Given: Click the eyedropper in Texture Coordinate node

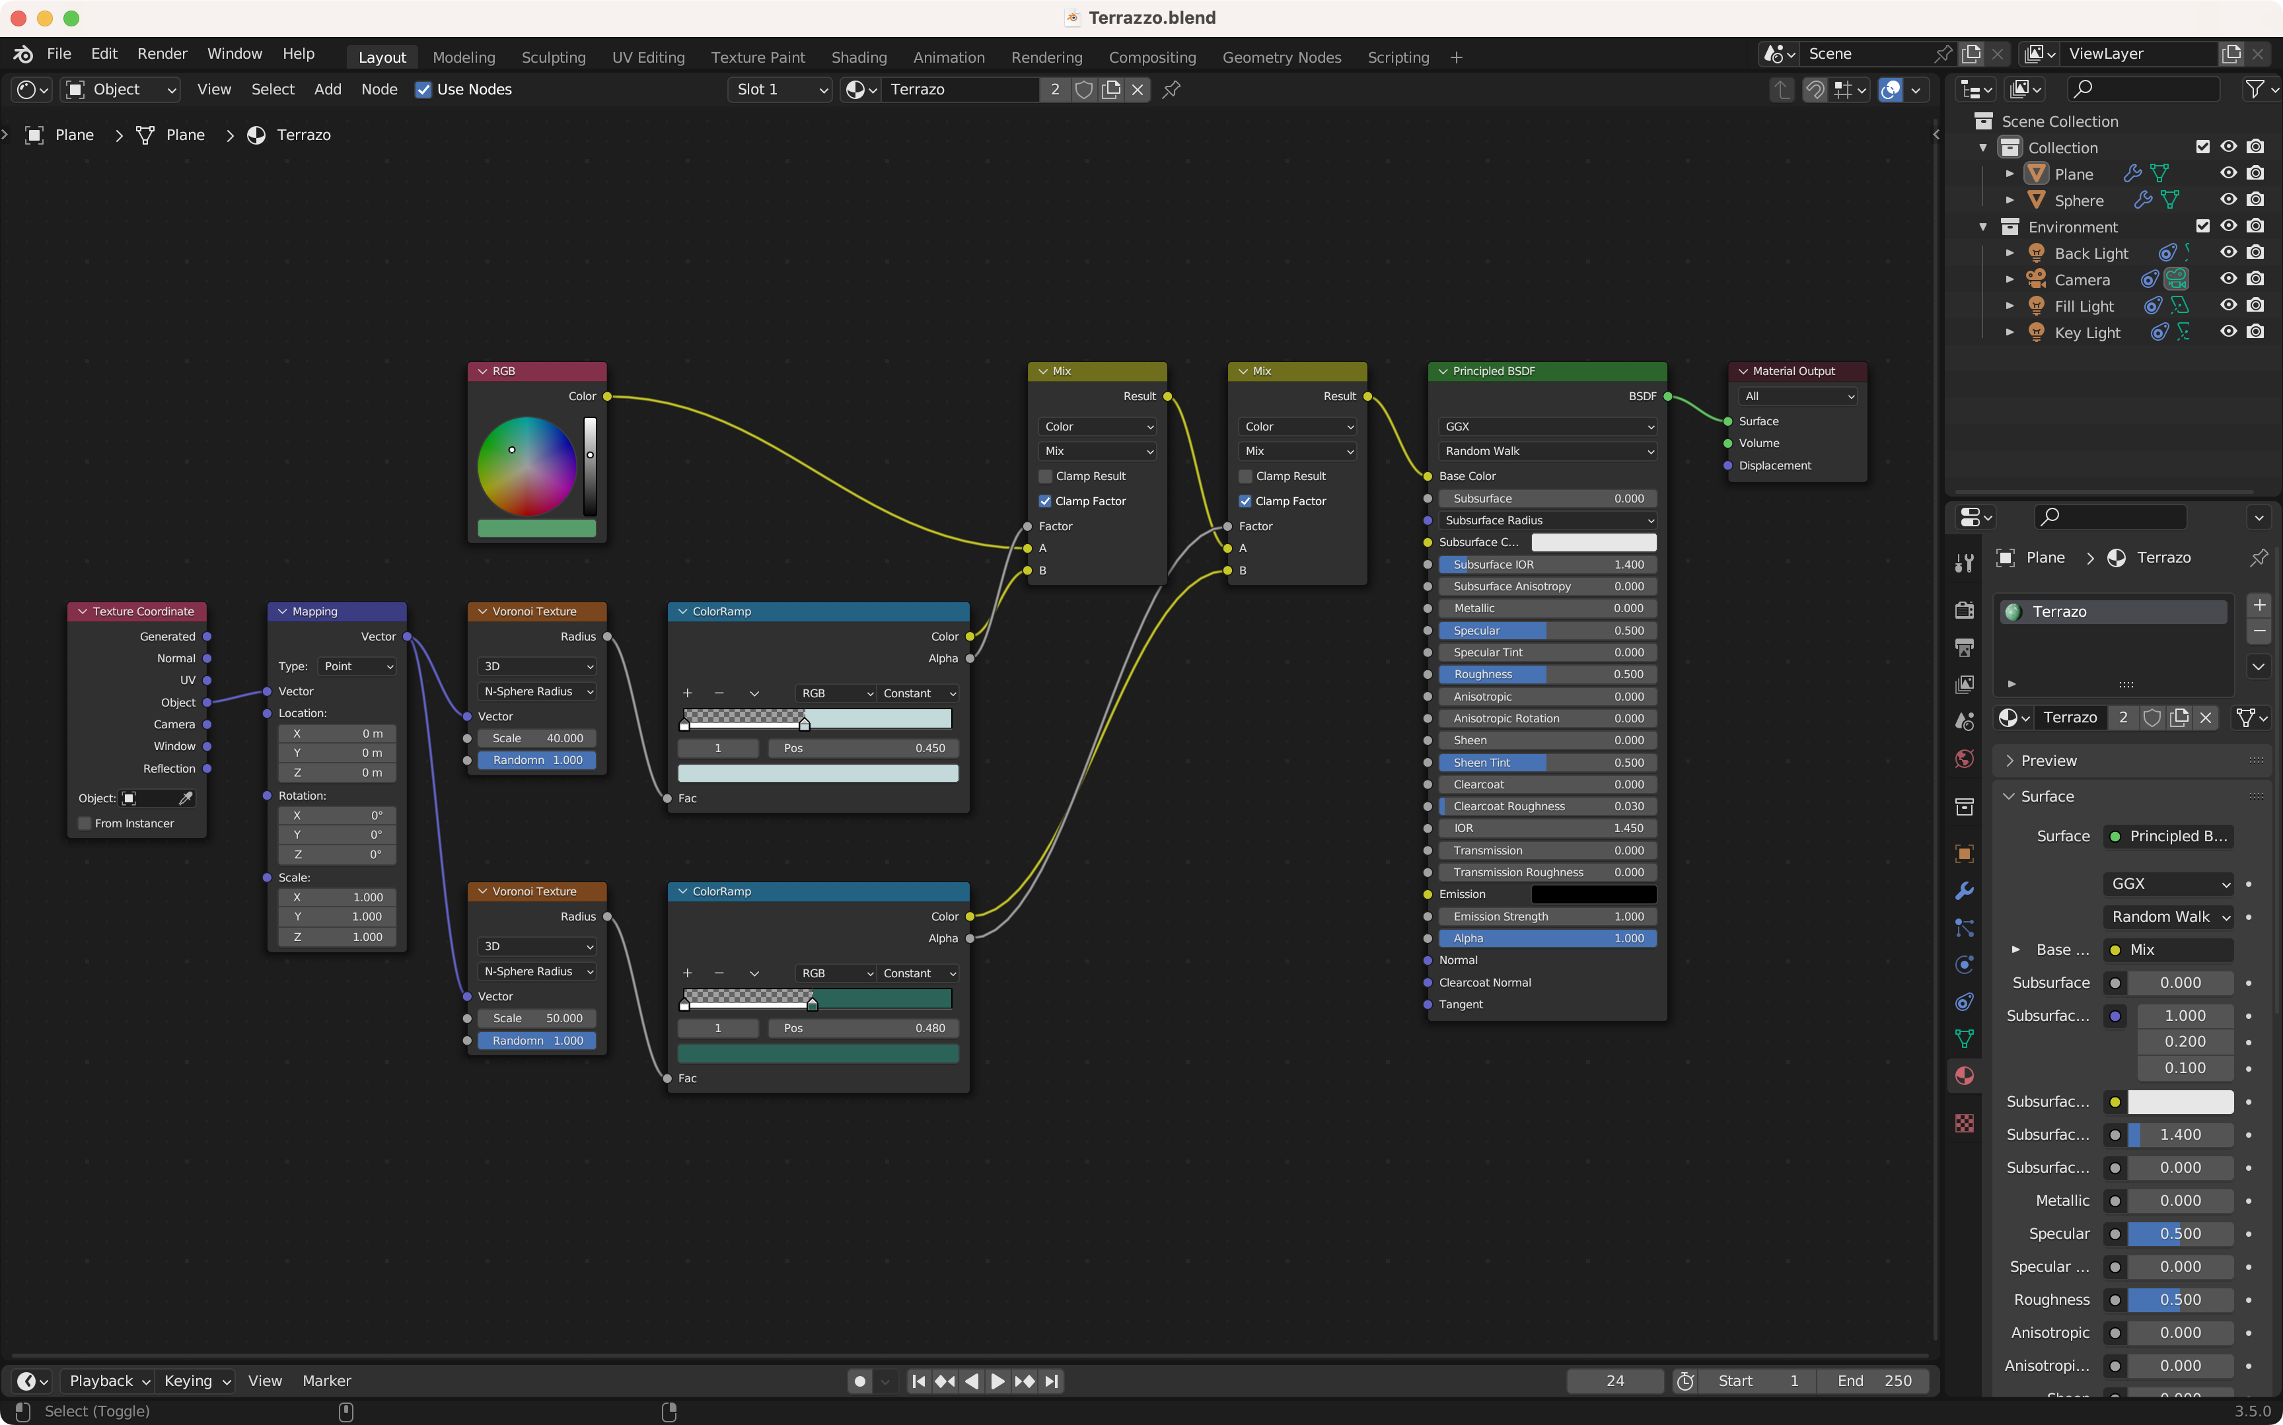Looking at the screenshot, I should [x=186, y=798].
